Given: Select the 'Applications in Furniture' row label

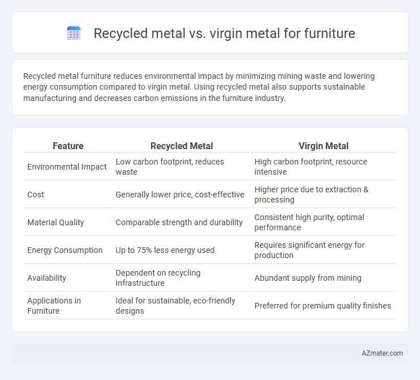Looking at the screenshot, I should coord(54,306).
